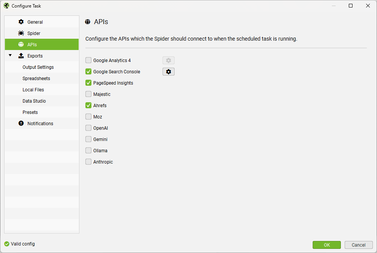Click the Google Search Console label

[x=117, y=71]
